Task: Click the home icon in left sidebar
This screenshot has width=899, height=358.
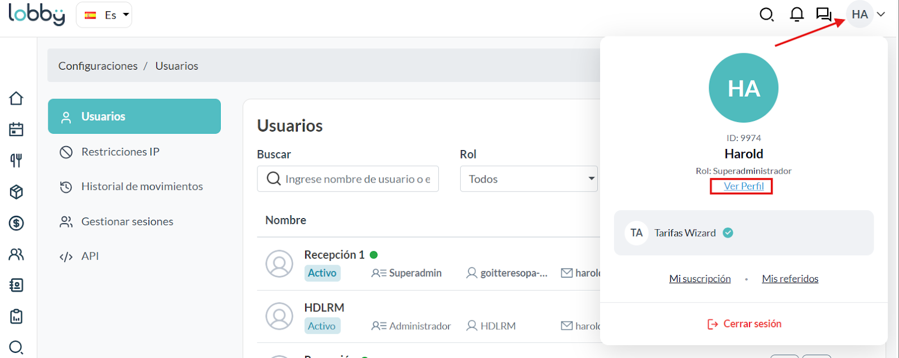Action: (16, 98)
